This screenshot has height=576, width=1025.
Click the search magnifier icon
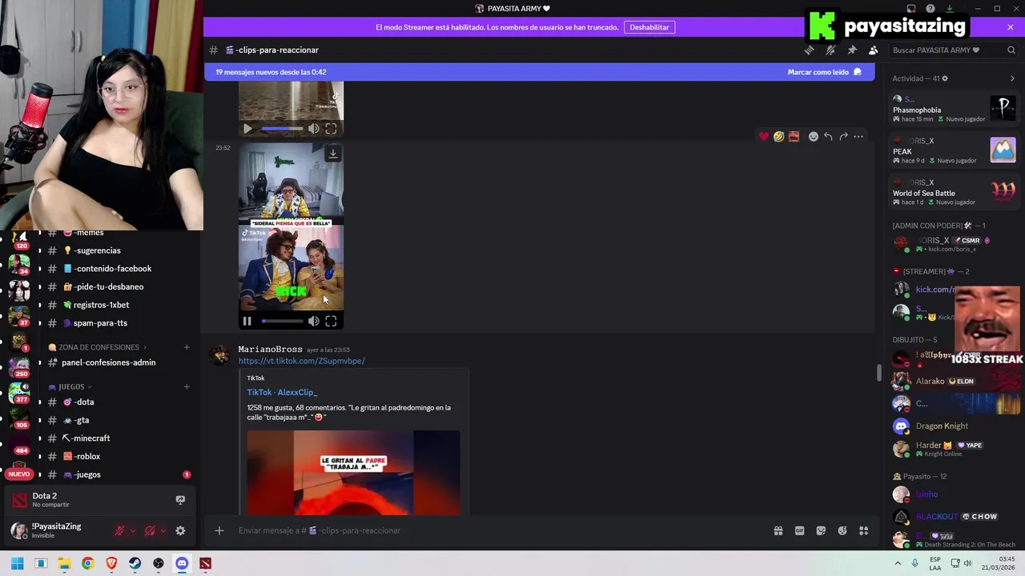click(1011, 50)
